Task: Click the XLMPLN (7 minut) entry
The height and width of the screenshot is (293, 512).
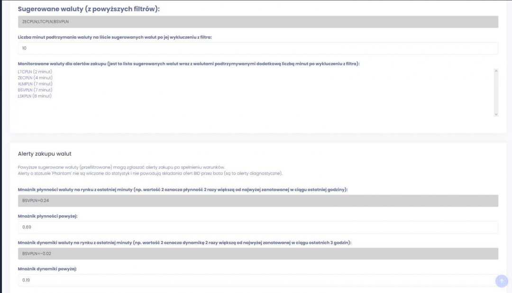Action: pos(35,84)
